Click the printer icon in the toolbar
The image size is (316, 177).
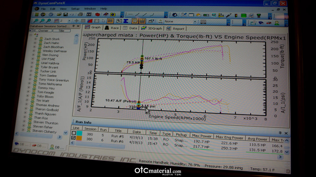[x=80, y=14]
